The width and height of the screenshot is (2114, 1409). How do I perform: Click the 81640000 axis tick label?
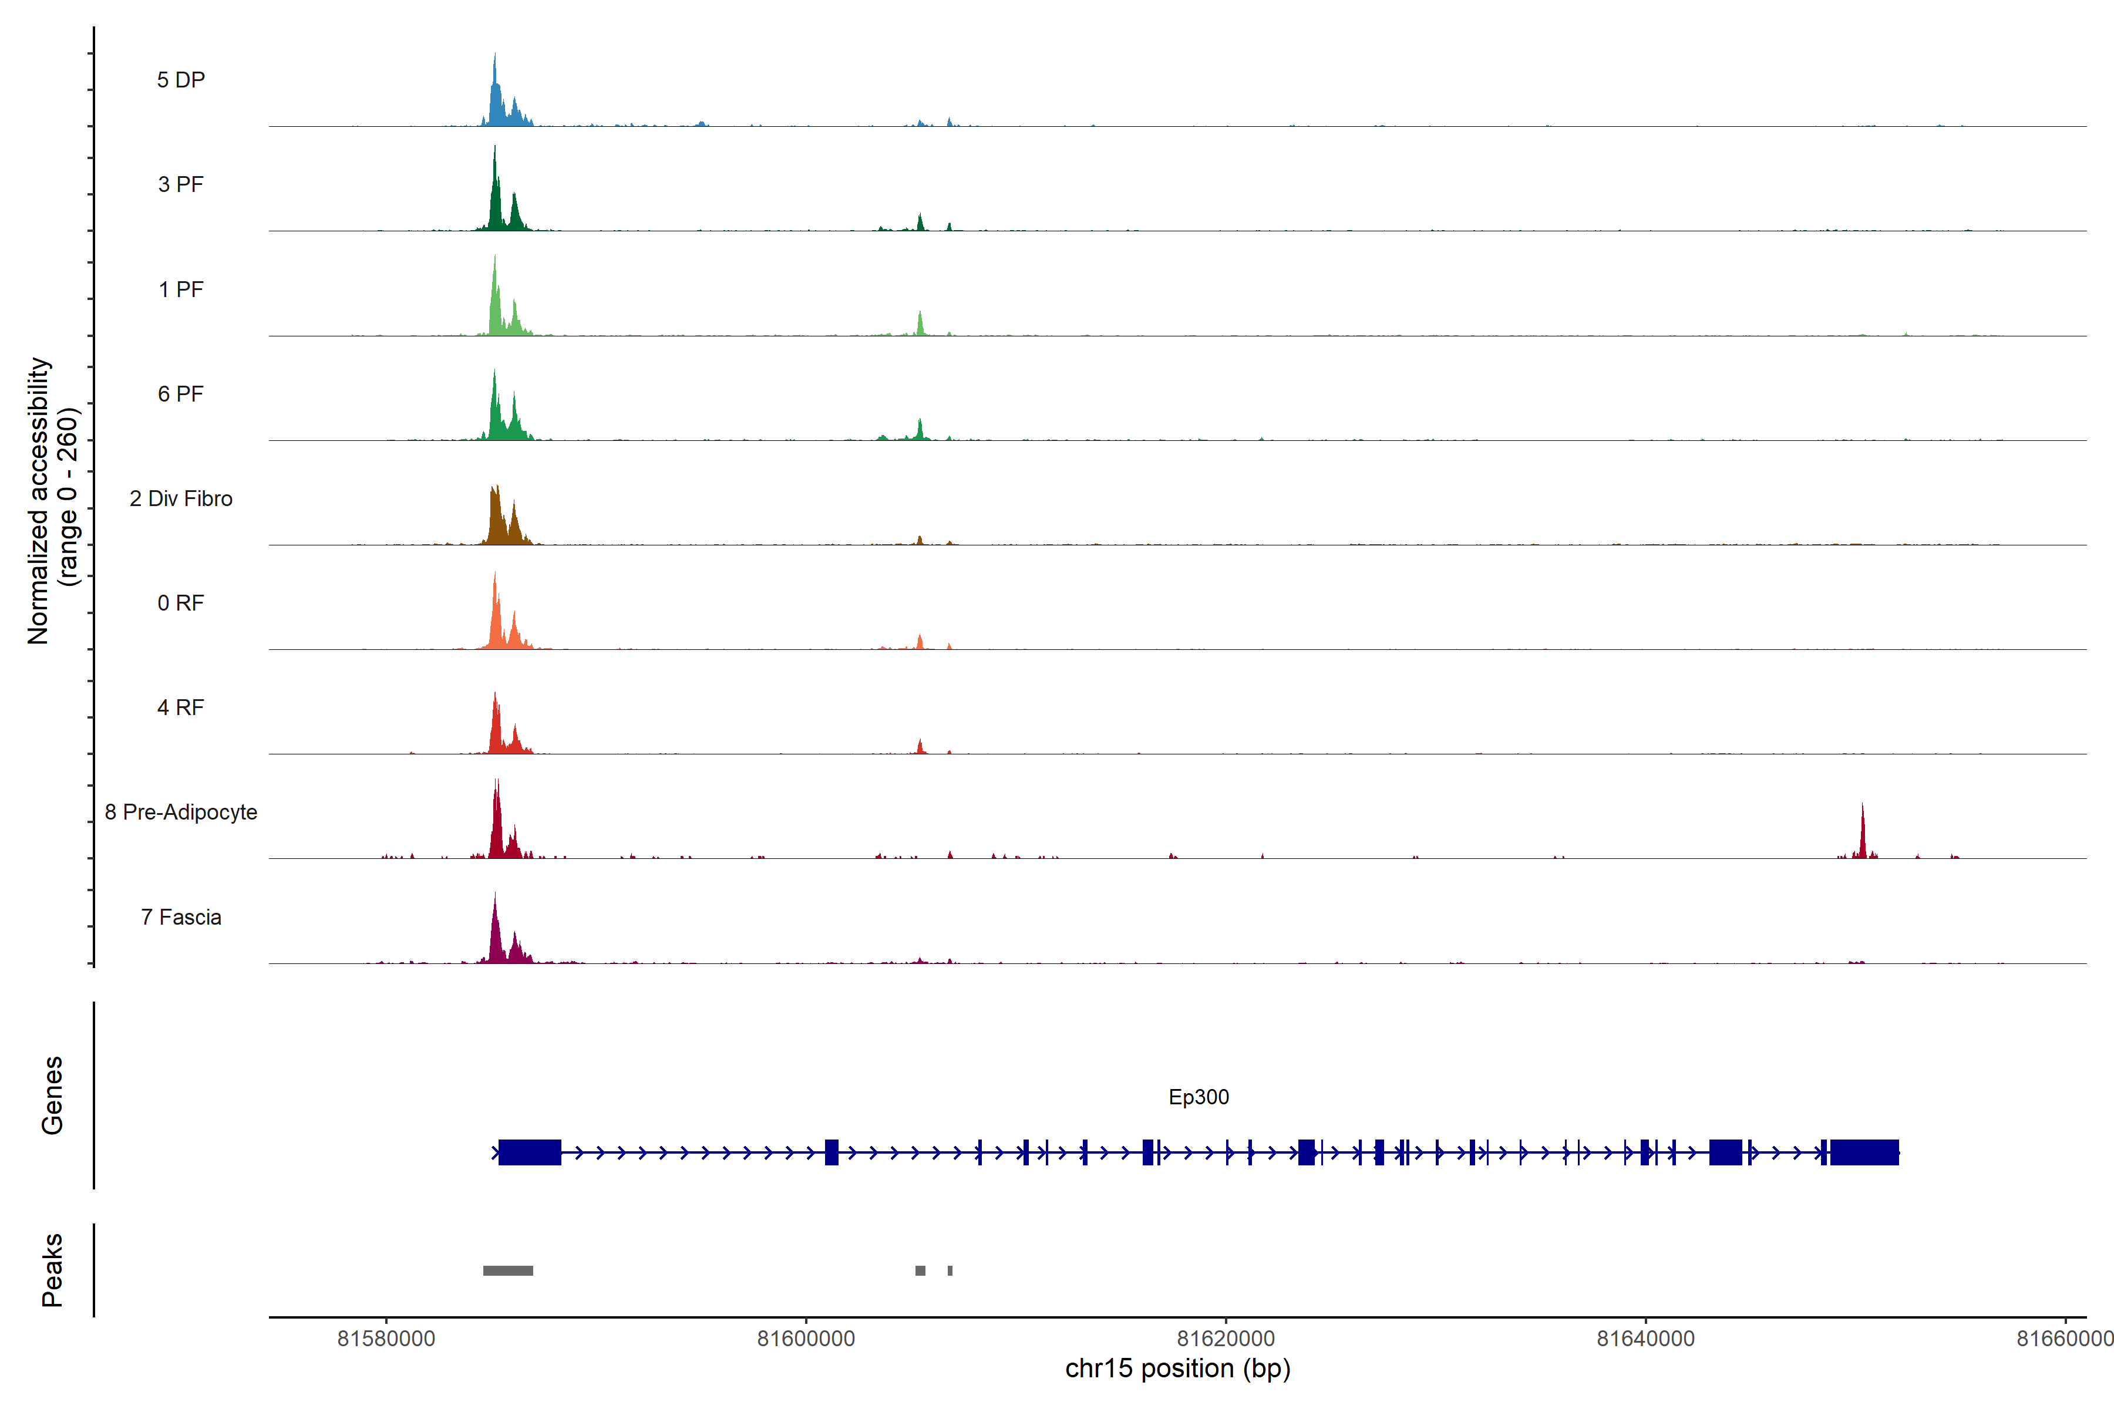coord(1645,1338)
